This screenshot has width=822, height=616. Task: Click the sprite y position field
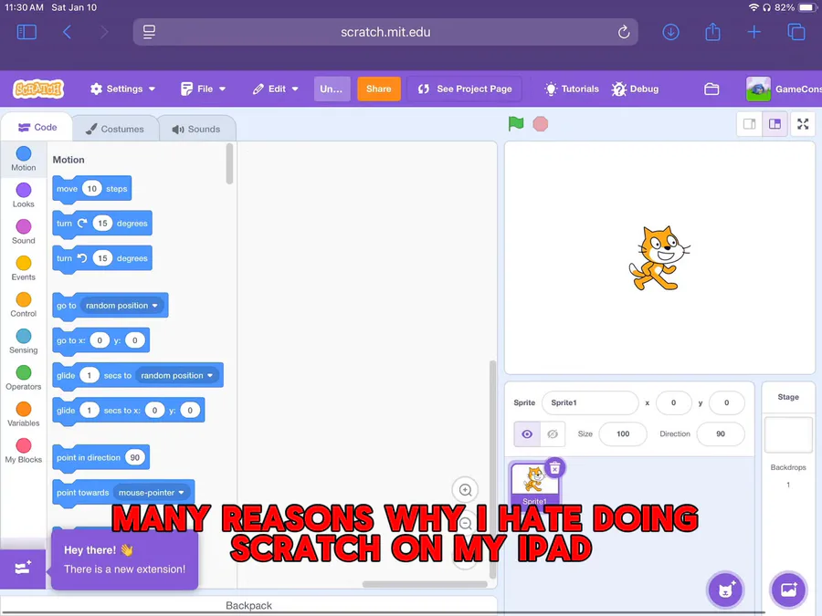727,402
